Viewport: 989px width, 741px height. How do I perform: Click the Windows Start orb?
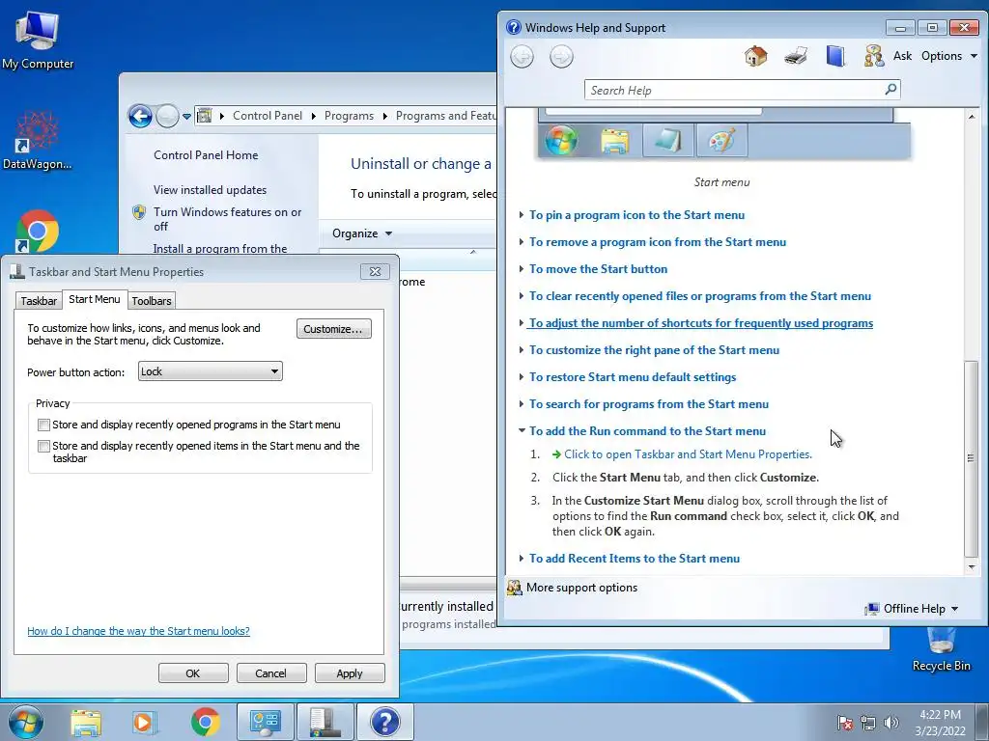click(x=26, y=722)
